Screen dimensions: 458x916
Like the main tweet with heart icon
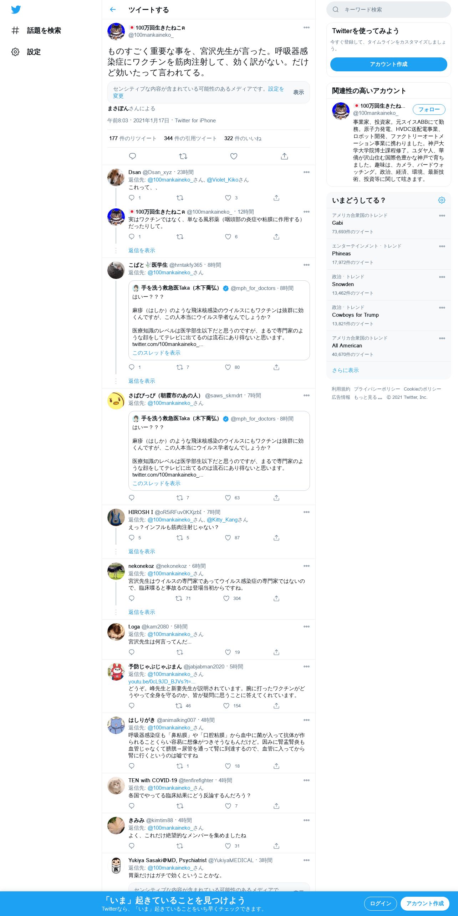tap(234, 156)
